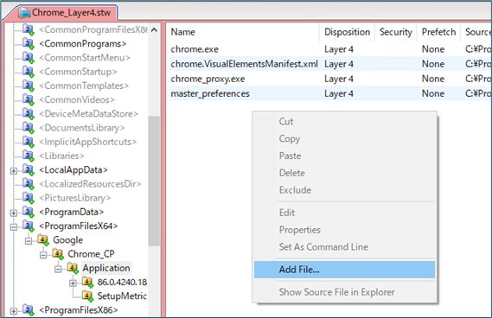Click the Google layer 4 folder icon
The height and width of the screenshot is (318, 492).
coord(43,240)
